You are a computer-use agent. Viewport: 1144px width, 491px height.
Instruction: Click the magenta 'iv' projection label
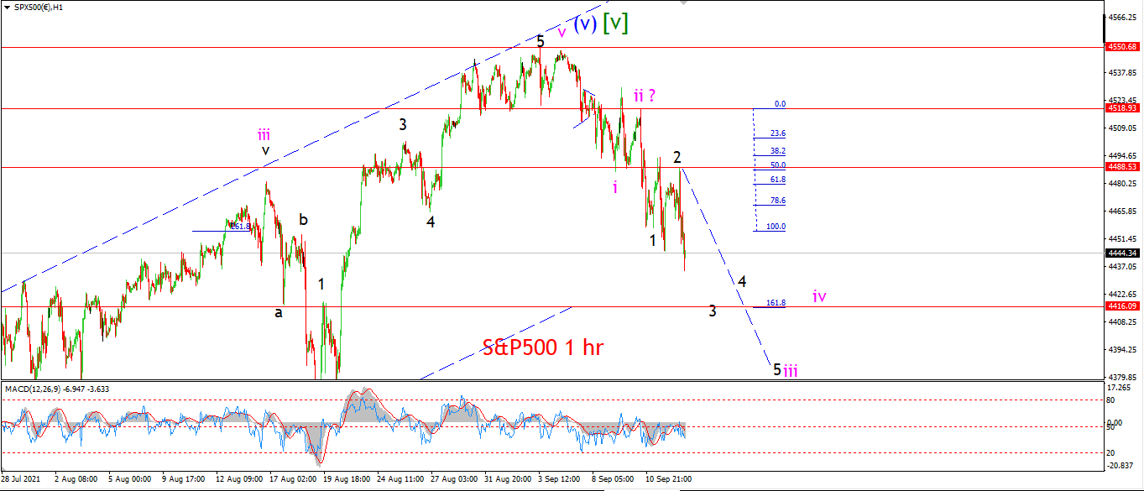819,295
